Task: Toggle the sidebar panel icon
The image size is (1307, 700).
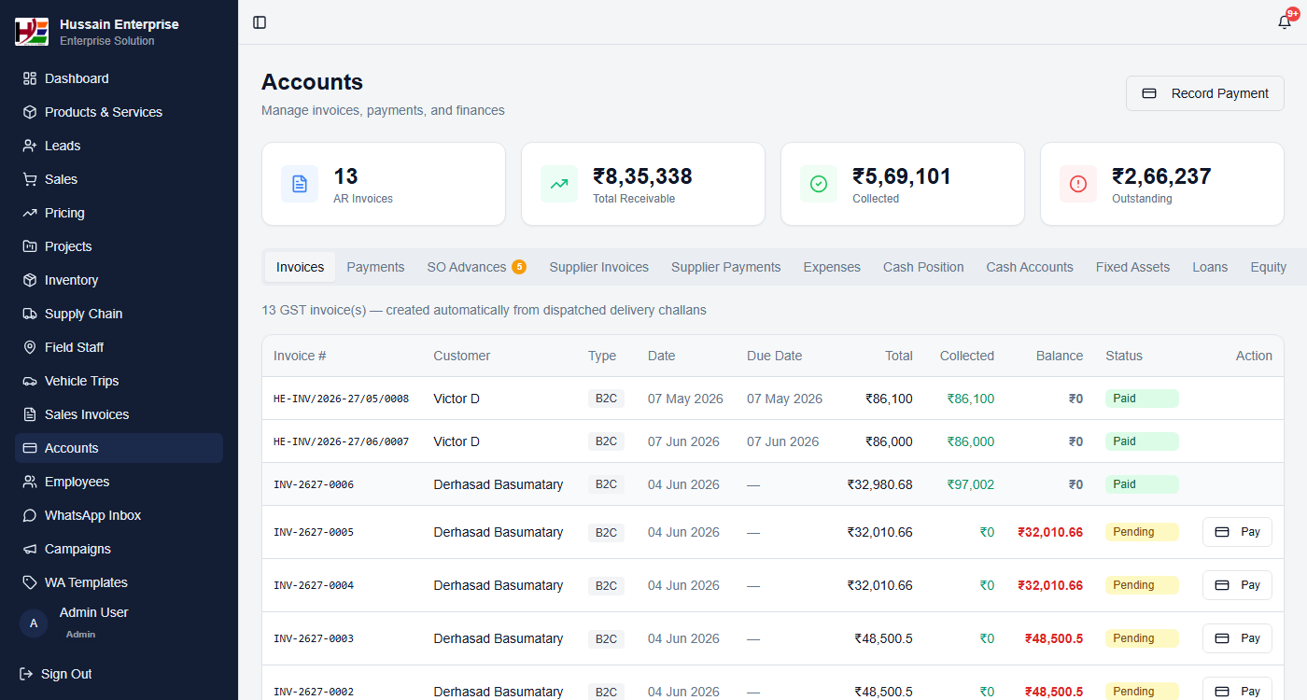Action: coord(260,22)
